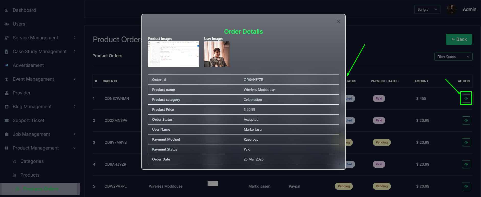Click Paypal cell in ODW2PV7PL row
The image size is (481, 197).
pos(294,186)
